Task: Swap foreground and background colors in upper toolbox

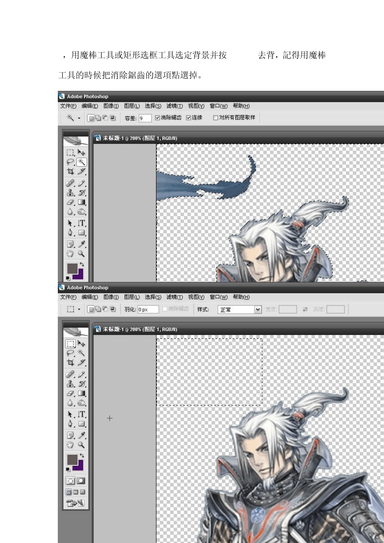Action: coord(82,265)
